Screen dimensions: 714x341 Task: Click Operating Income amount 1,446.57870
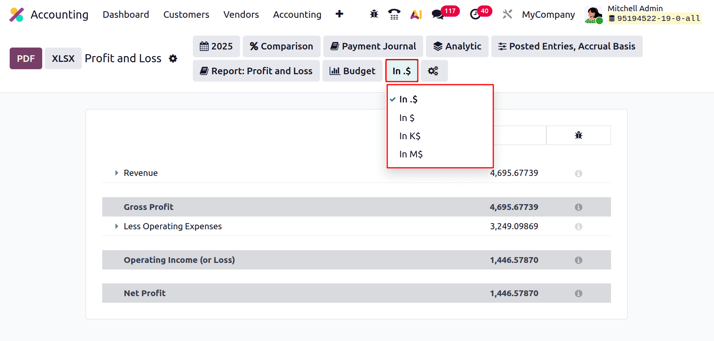[514, 260]
